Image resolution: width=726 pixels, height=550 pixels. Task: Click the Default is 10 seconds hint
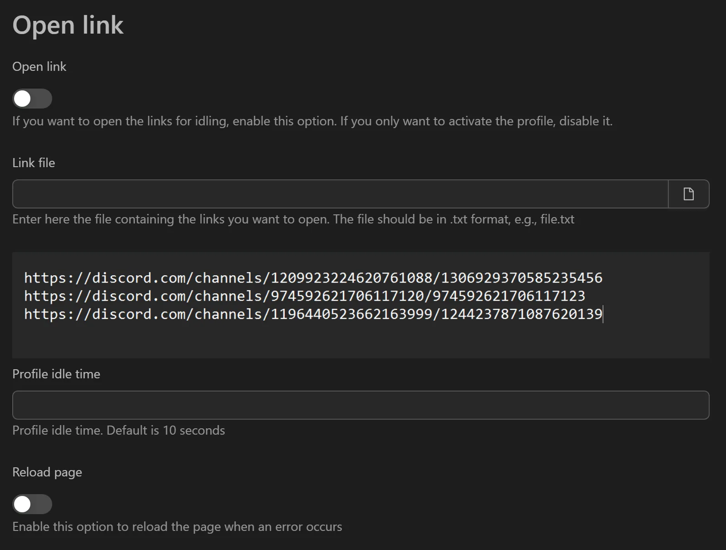coord(119,430)
